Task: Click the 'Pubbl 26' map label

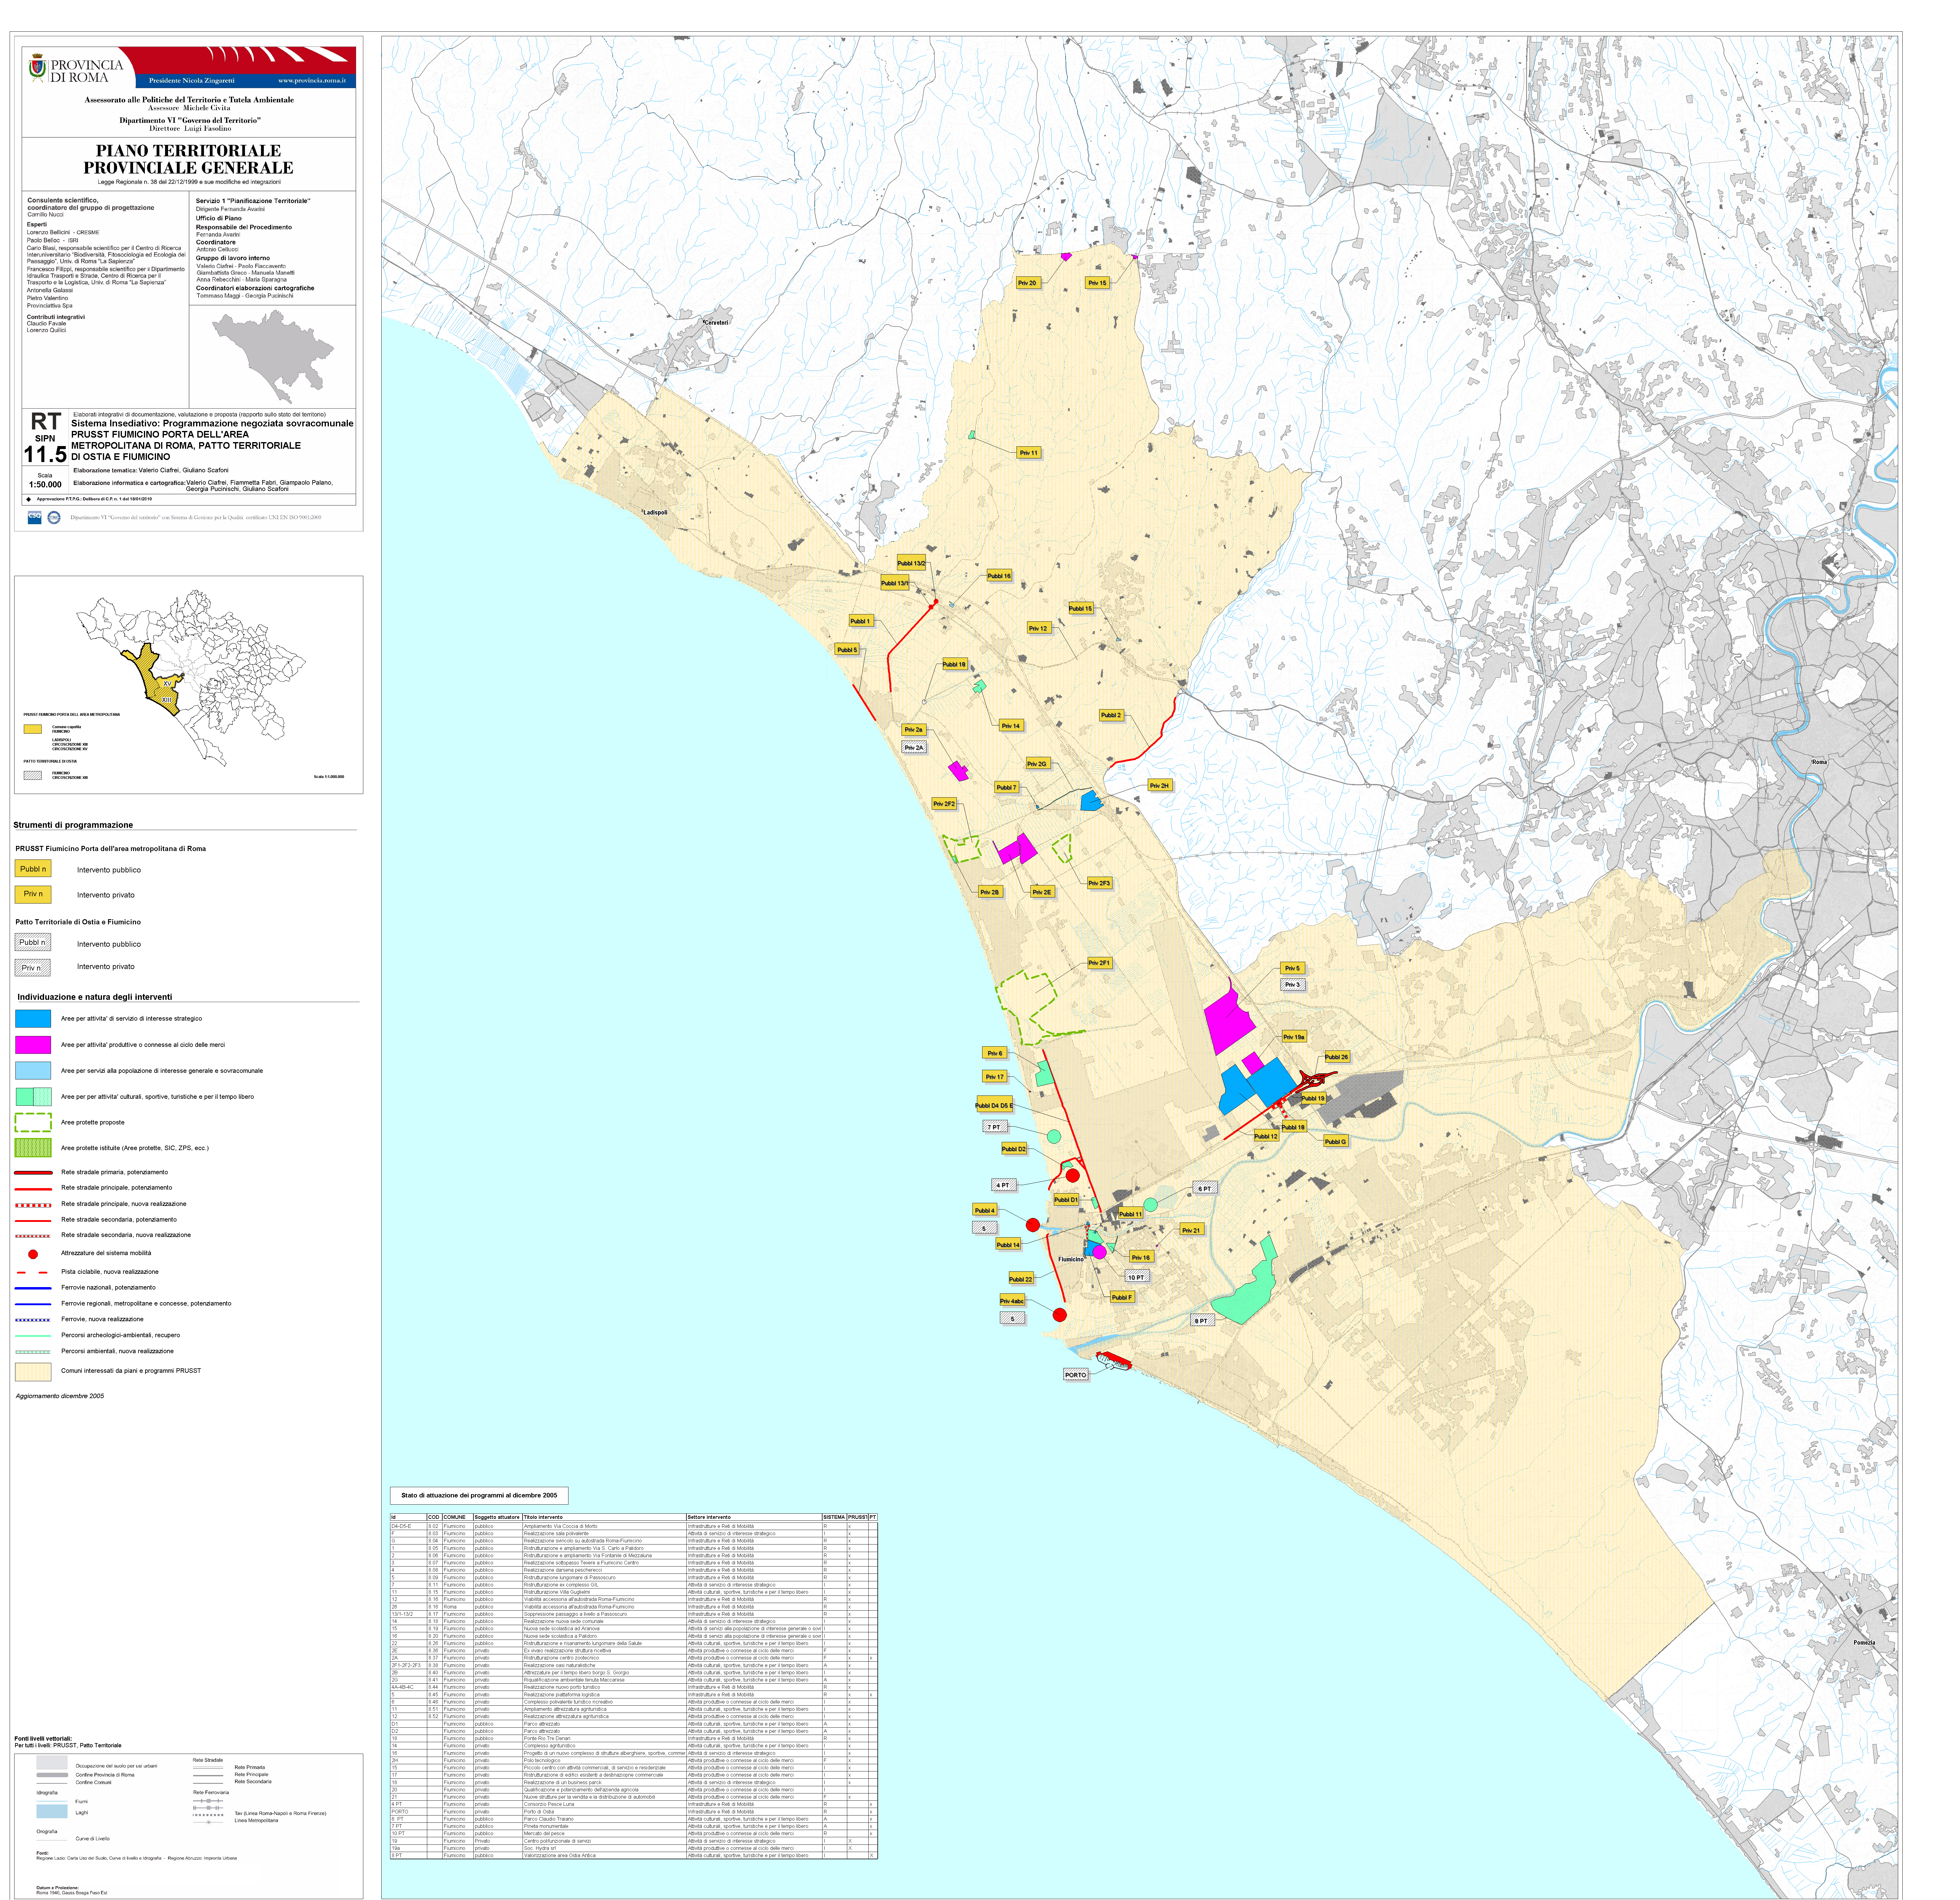Action: click(1337, 1057)
